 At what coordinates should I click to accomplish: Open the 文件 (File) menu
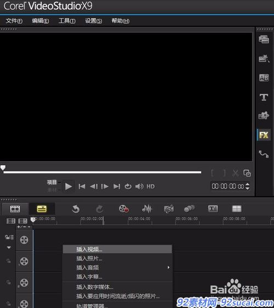coord(14,21)
